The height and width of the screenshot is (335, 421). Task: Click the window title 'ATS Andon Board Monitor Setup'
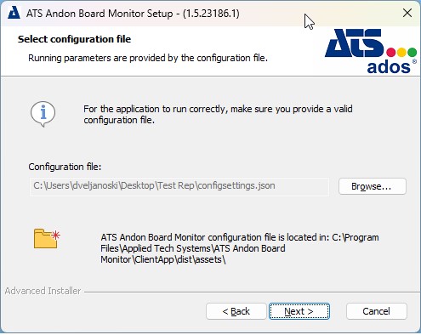(x=100, y=14)
